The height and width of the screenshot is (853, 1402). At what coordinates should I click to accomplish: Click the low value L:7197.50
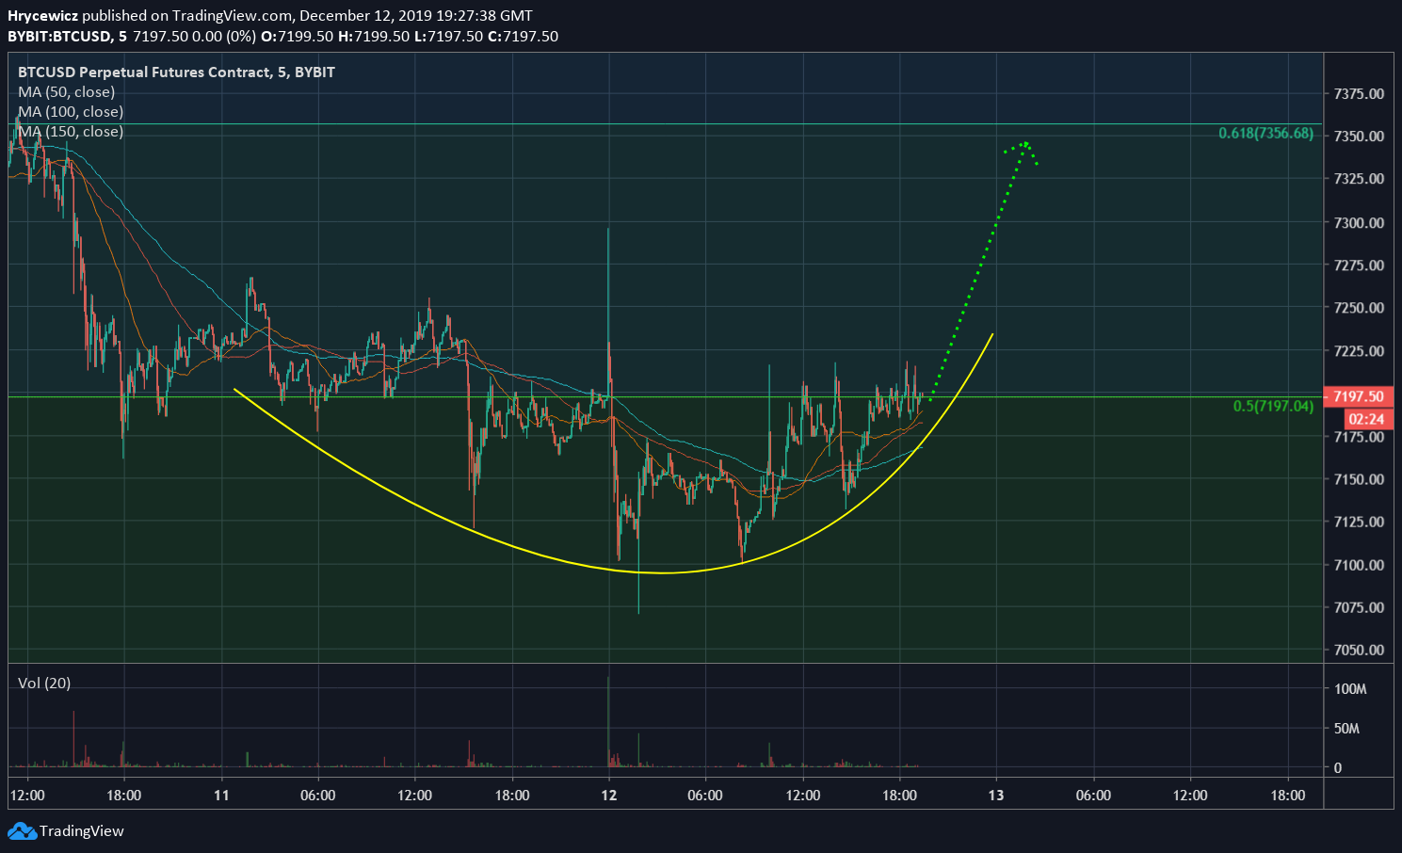point(449,37)
